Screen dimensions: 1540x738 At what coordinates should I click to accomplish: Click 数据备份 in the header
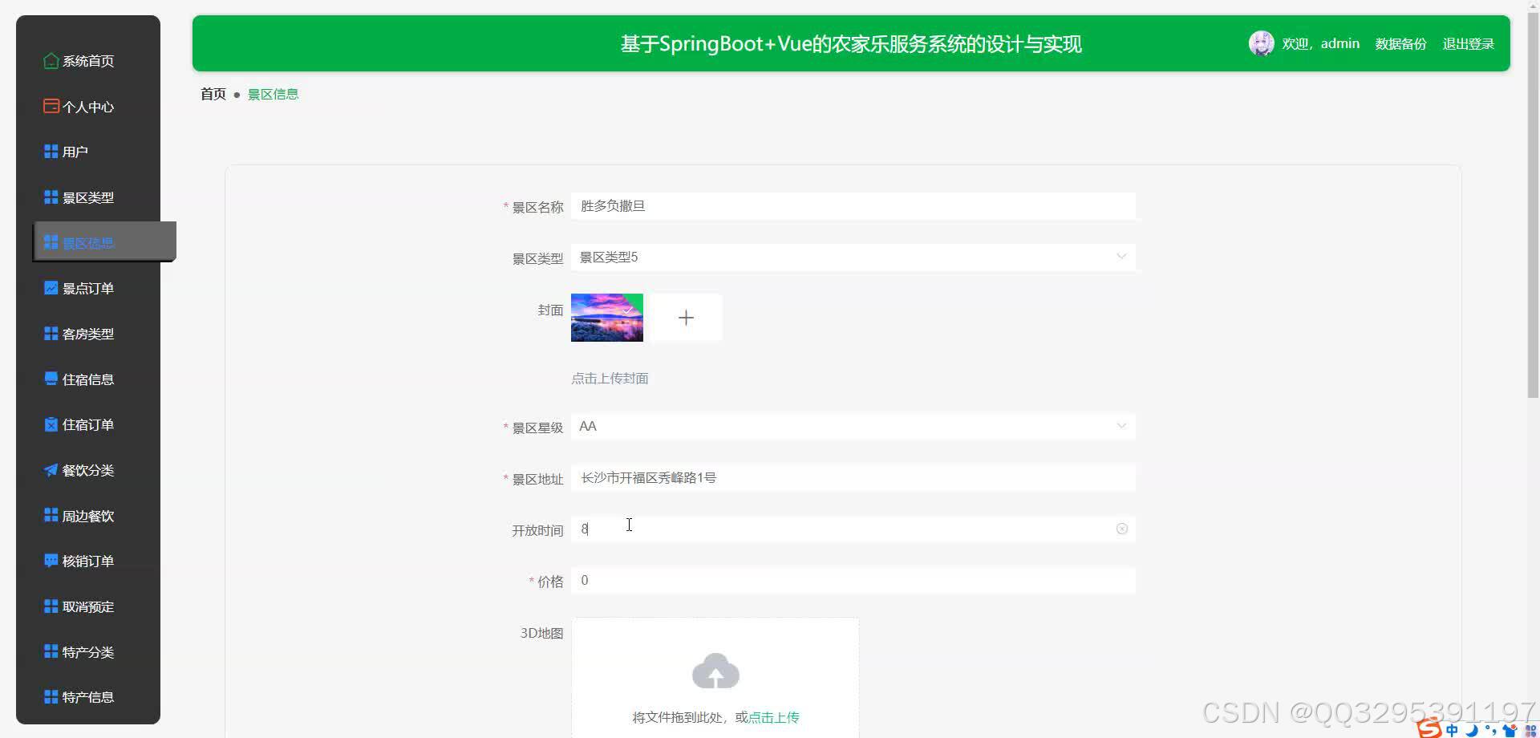click(x=1400, y=44)
